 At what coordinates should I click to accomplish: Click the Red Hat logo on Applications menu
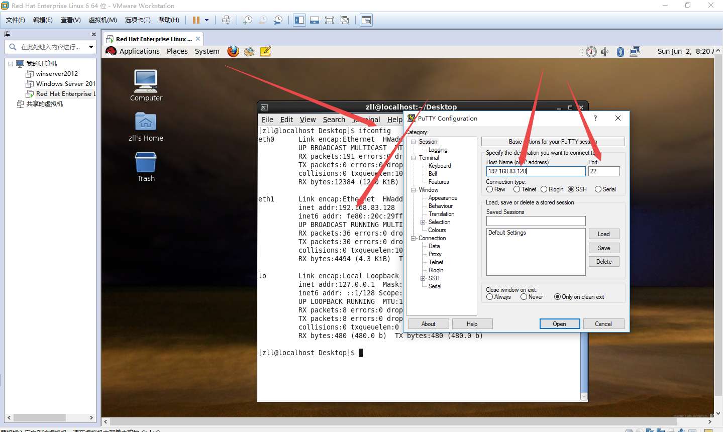coord(112,51)
